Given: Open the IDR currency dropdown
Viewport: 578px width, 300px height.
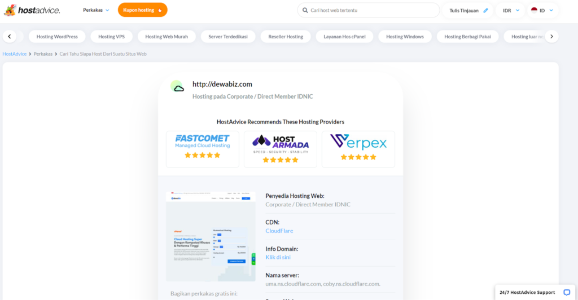Looking at the screenshot, I should (x=511, y=10).
